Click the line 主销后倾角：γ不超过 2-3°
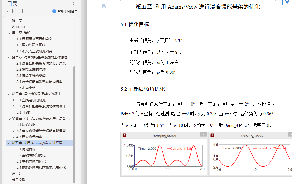Viewport: 292px width, 184px height. point(157,40)
